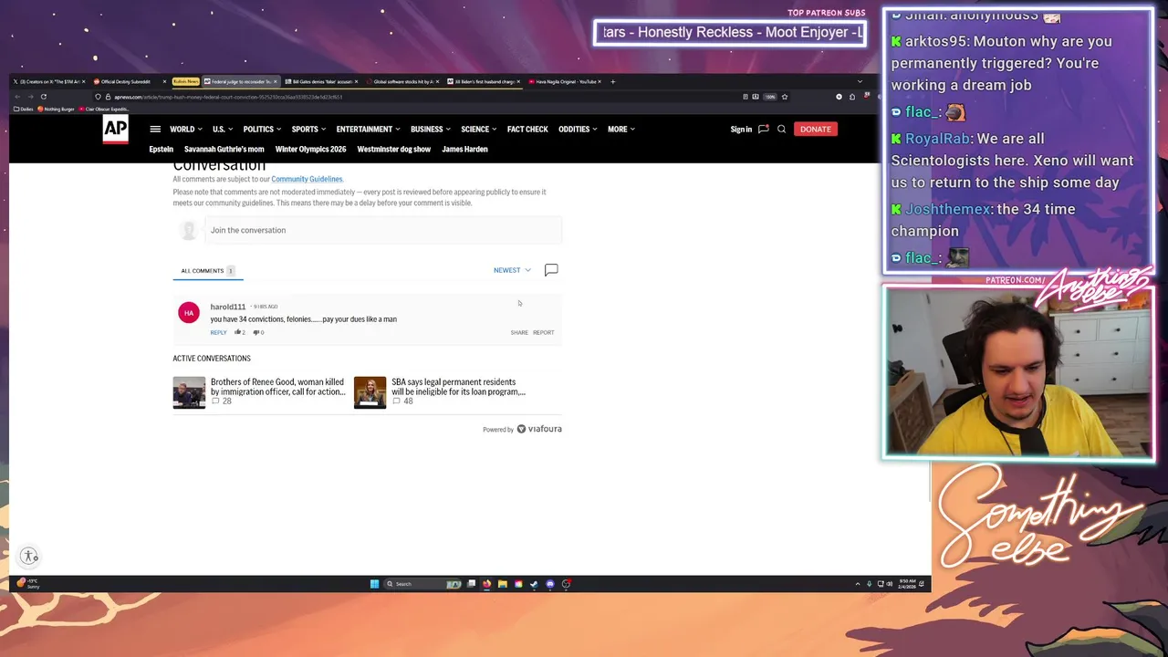Screen dimensions: 1168x657
Task: Click the Sign in link
Action: click(x=741, y=130)
